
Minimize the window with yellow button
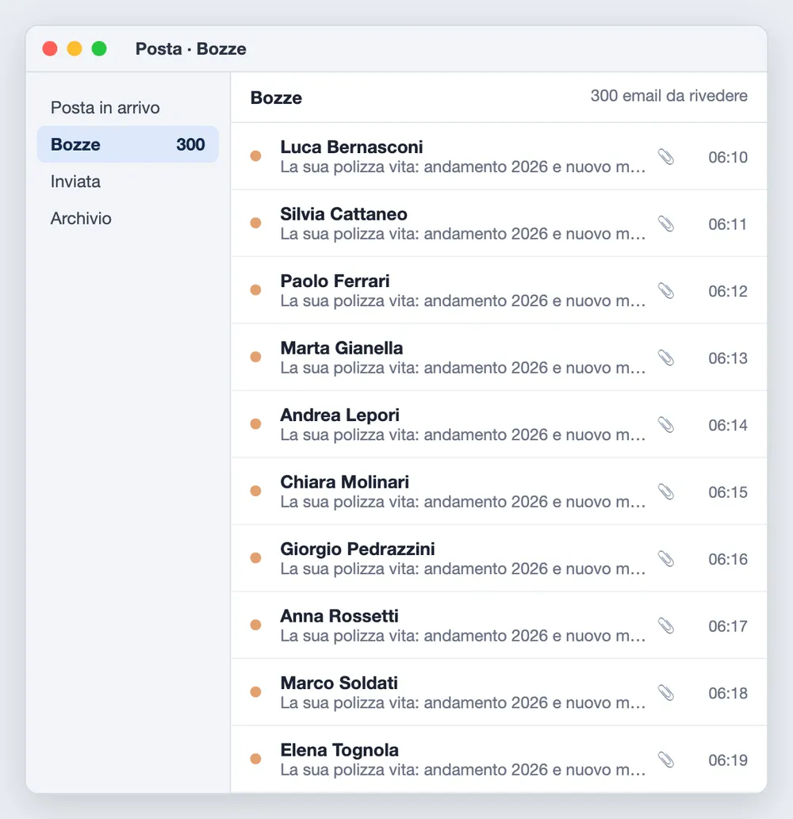click(x=75, y=48)
